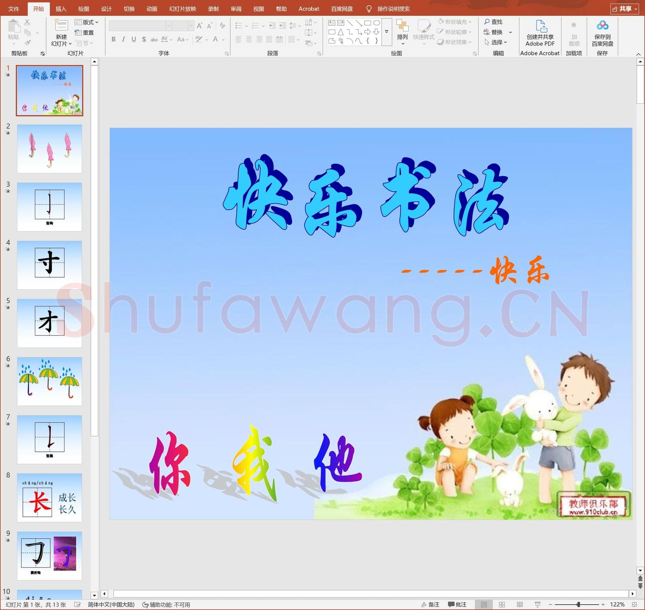645x610 pixels.
Task: Open the Select (选择) dropdown
Action: pyautogui.click(x=496, y=42)
